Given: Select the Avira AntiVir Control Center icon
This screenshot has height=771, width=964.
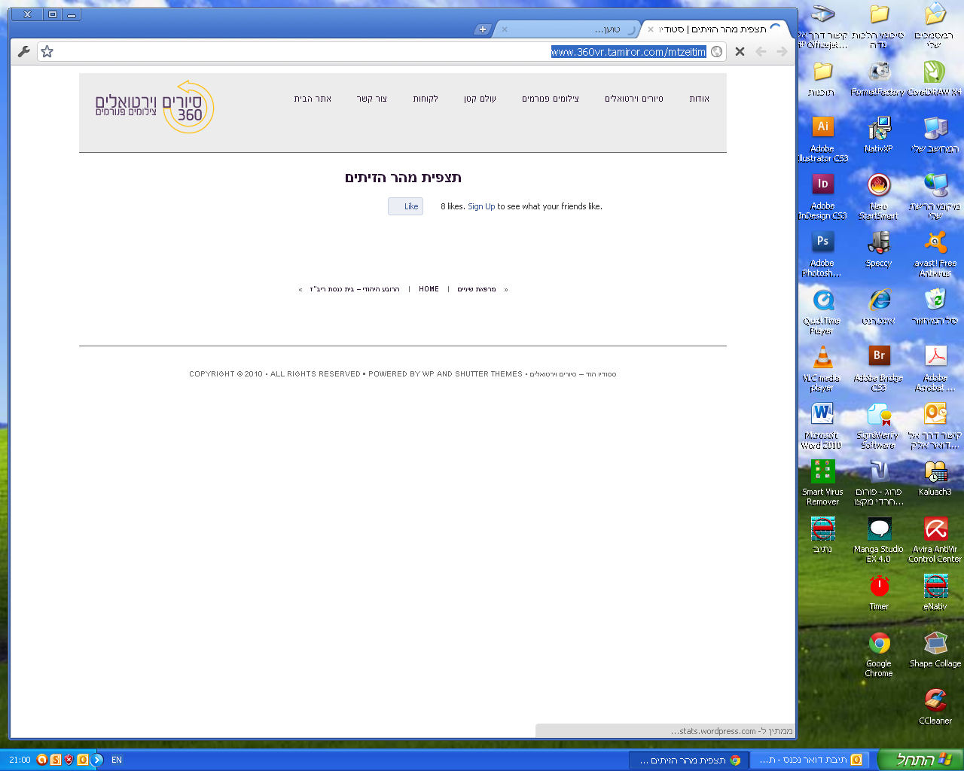Looking at the screenshot, I should point(935,540).
